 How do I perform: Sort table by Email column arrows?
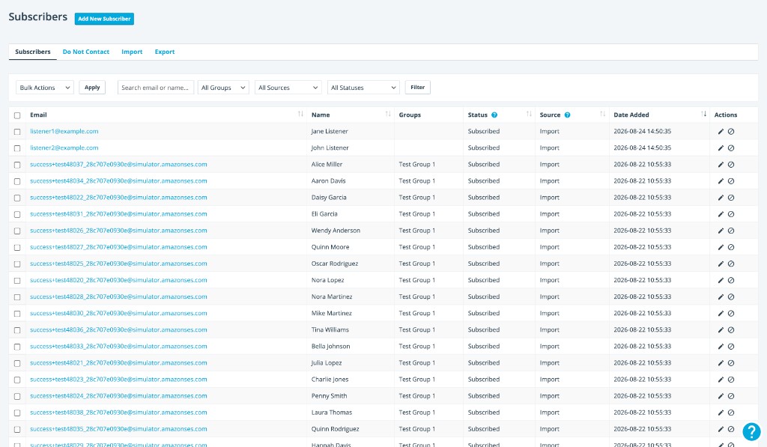pyautogui.click(x=300, y=114)
